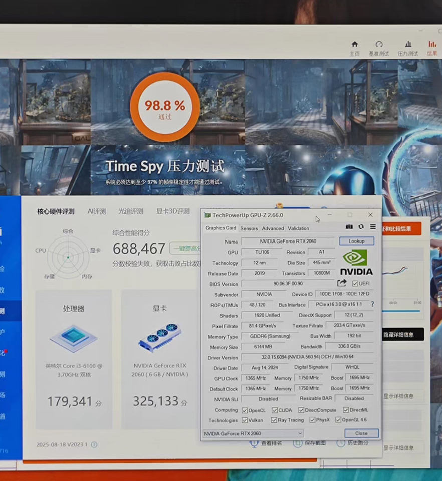This screenshot has height=481, width=442.
Task: Click the Lookup button
Action: 356,241
